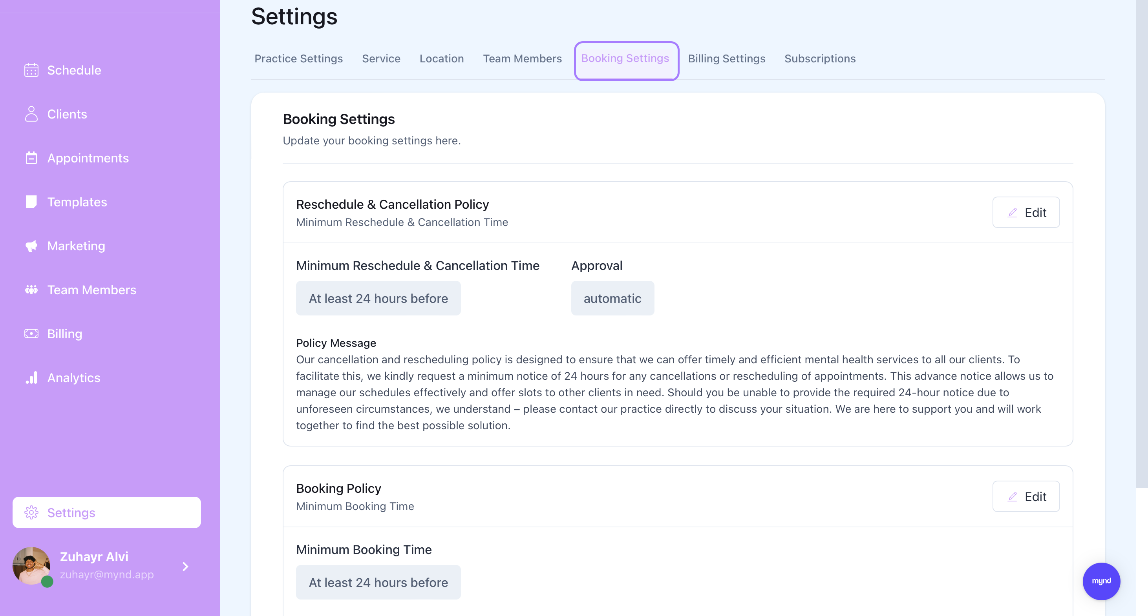Edit the Reschedule & Cancellation Policy
This screenshot has height=616, width=1148.
[1026, 212]
